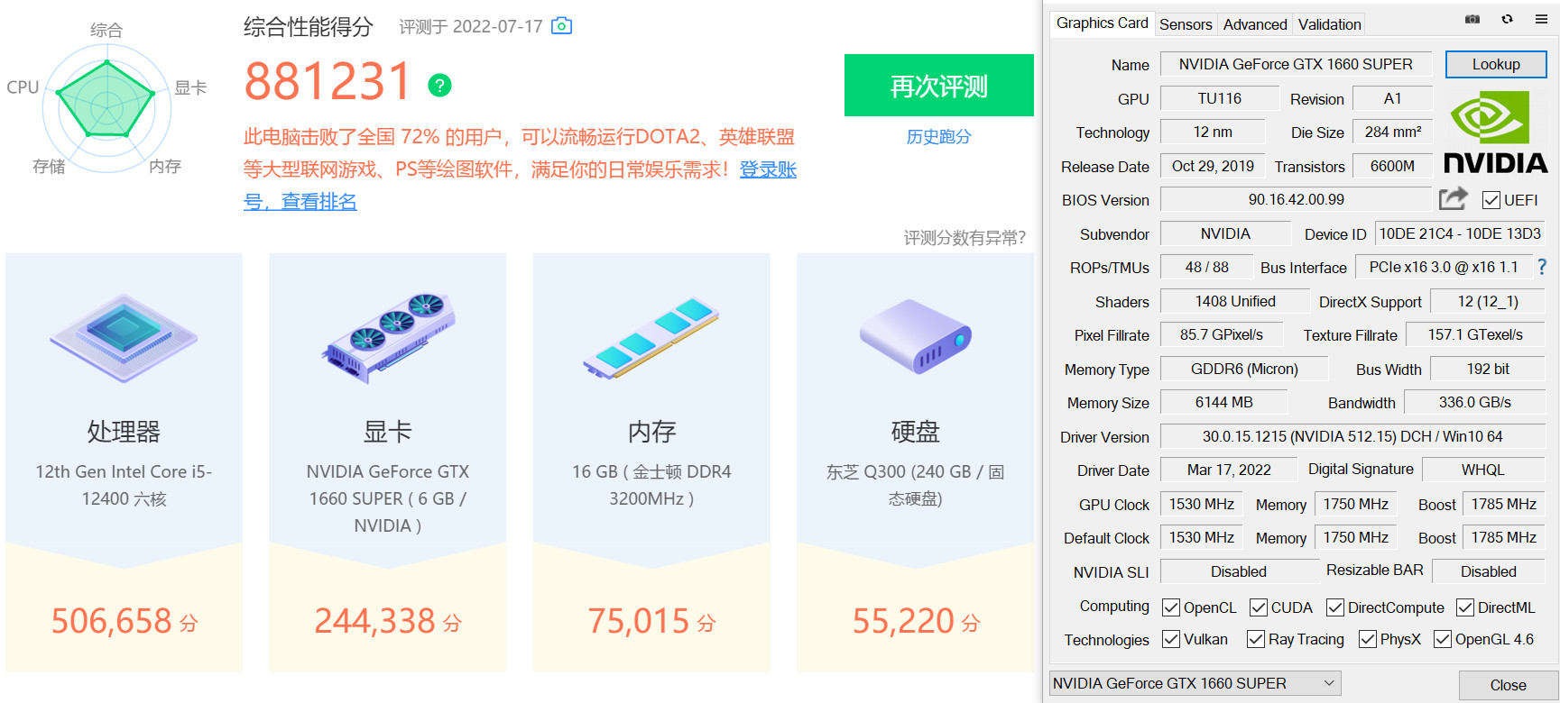Click the hard disk score 55,220
1560x703 pixels.
(x=903, y=621)
